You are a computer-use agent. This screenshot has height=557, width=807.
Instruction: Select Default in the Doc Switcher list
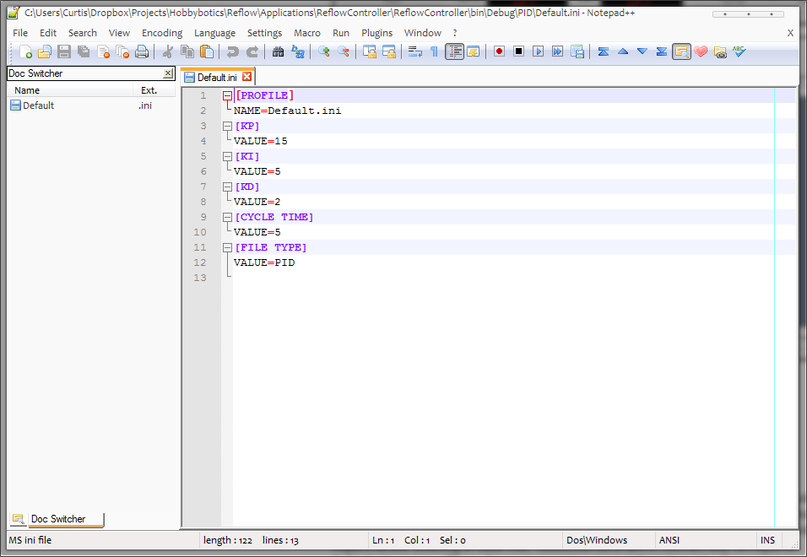point(38,105)
